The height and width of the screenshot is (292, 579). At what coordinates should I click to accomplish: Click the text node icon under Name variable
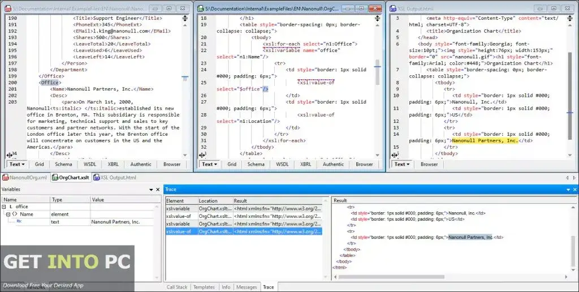19,222
